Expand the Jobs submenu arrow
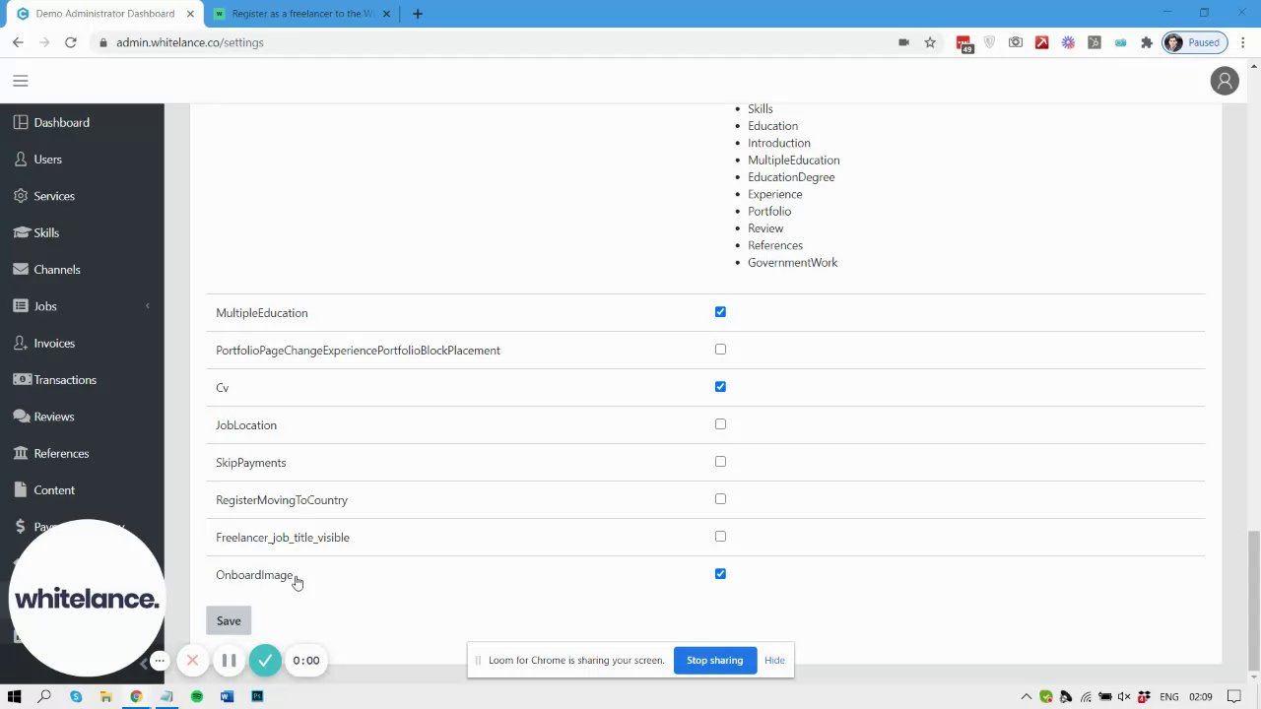 148,306
